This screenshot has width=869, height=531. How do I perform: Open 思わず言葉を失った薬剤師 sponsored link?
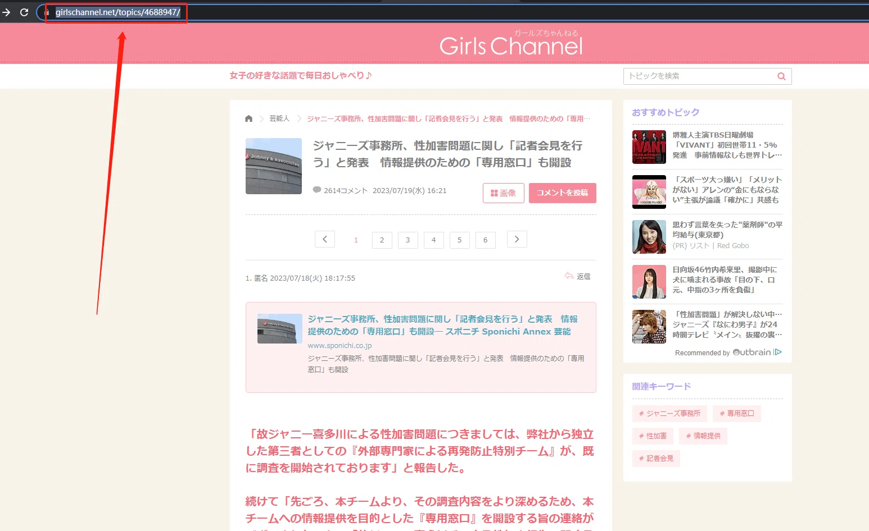(727, 230)
